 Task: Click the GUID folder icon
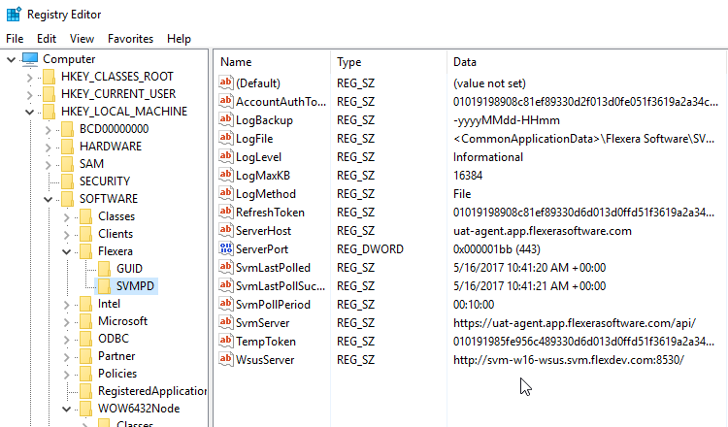click(105, 268)
